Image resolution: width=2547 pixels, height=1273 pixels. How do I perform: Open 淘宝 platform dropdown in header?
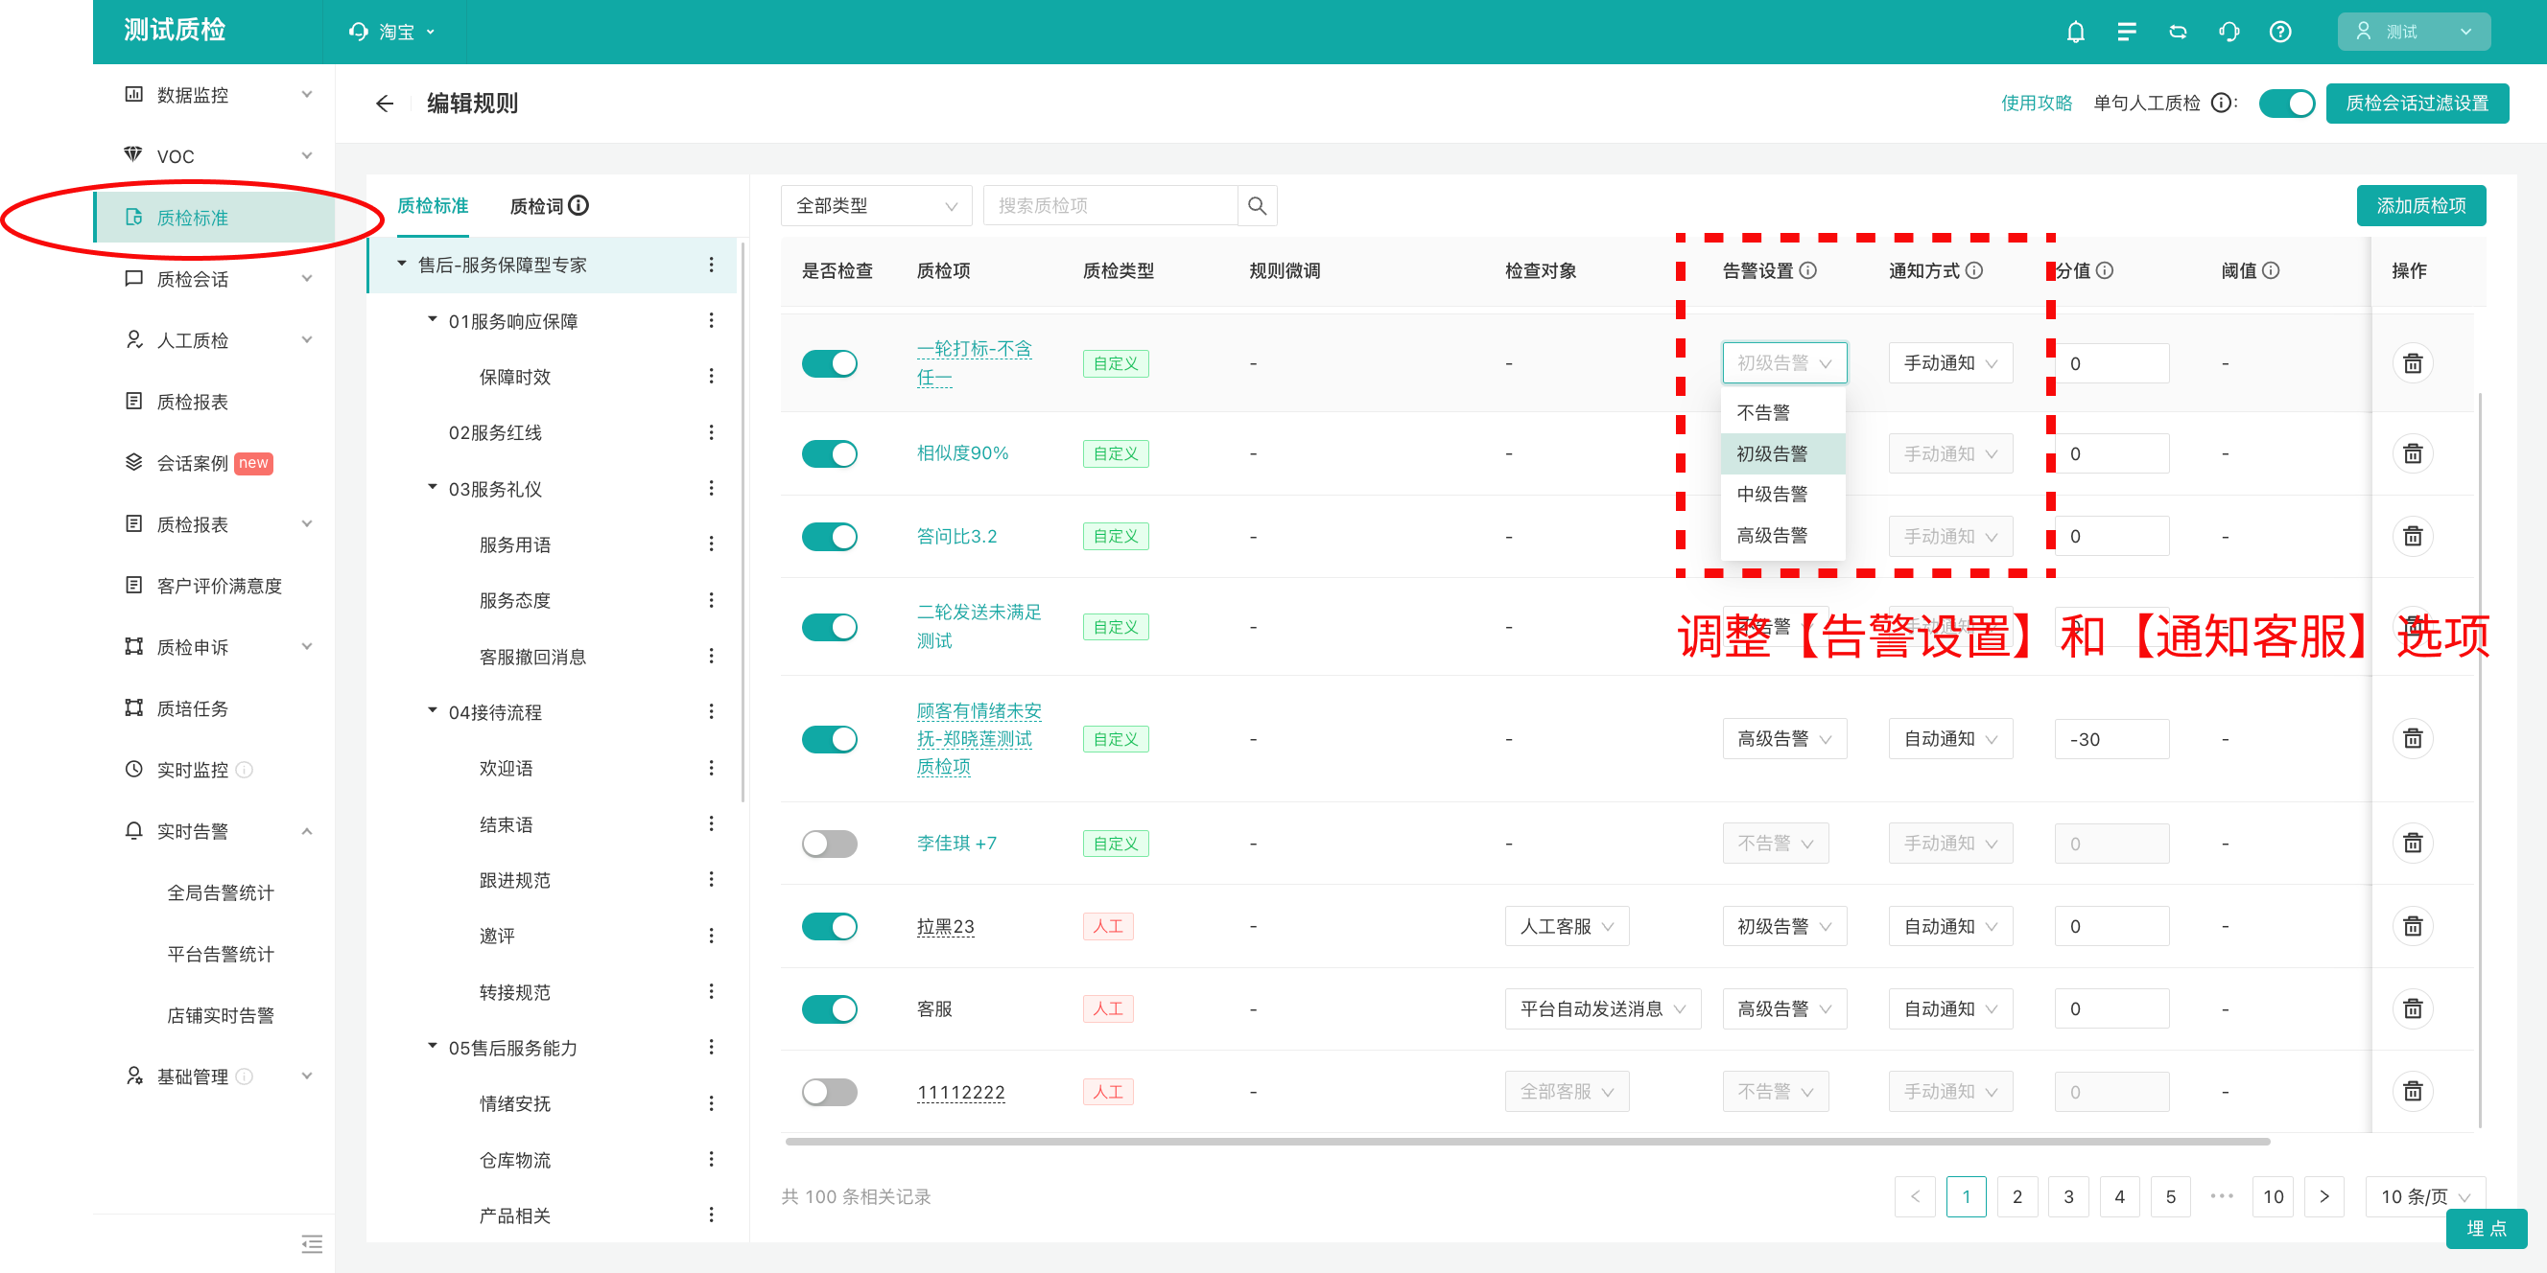392,33
